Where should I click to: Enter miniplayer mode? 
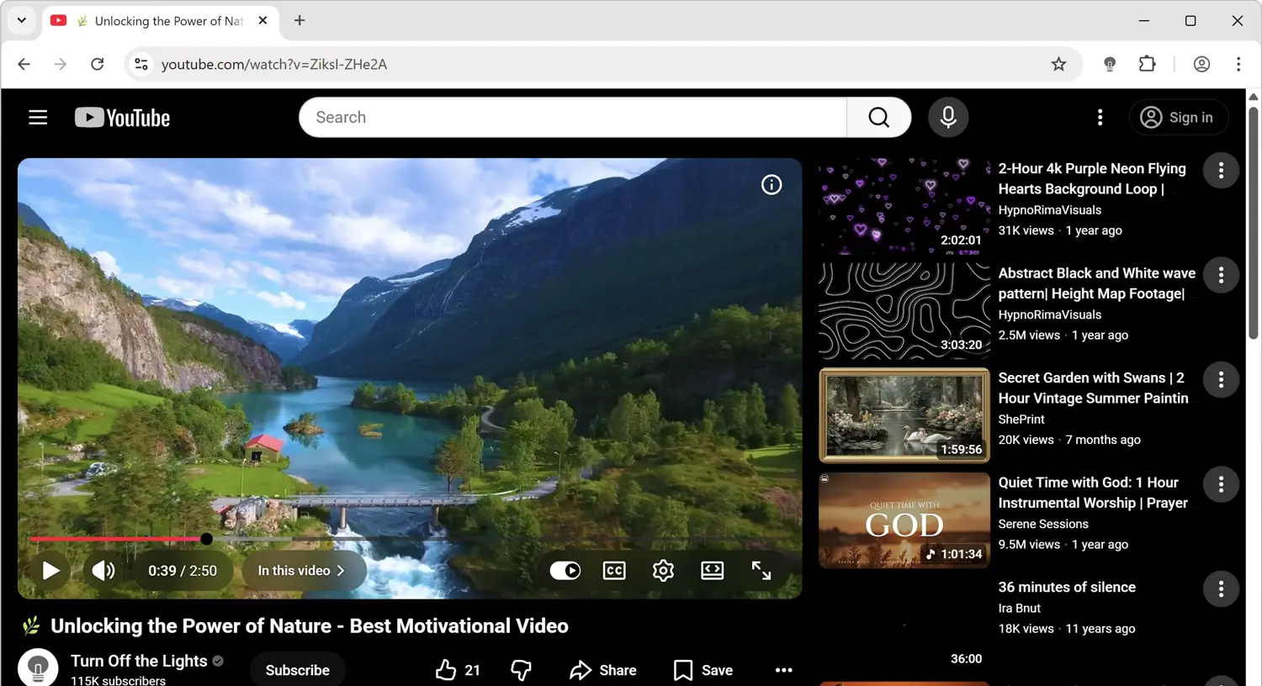(x=712, y=570)
